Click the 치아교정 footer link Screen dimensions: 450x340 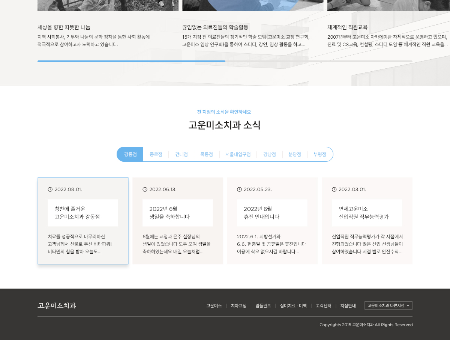pyautogui.click(x=238, y=305)
